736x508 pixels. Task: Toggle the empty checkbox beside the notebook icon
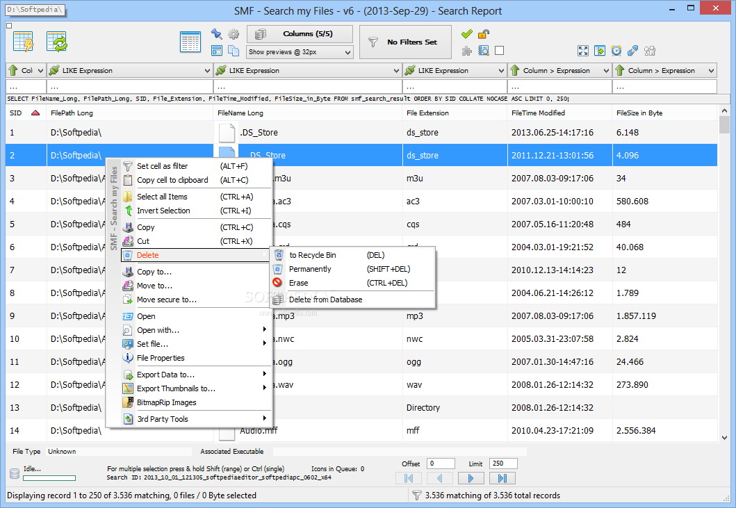(x=500, y=51)
